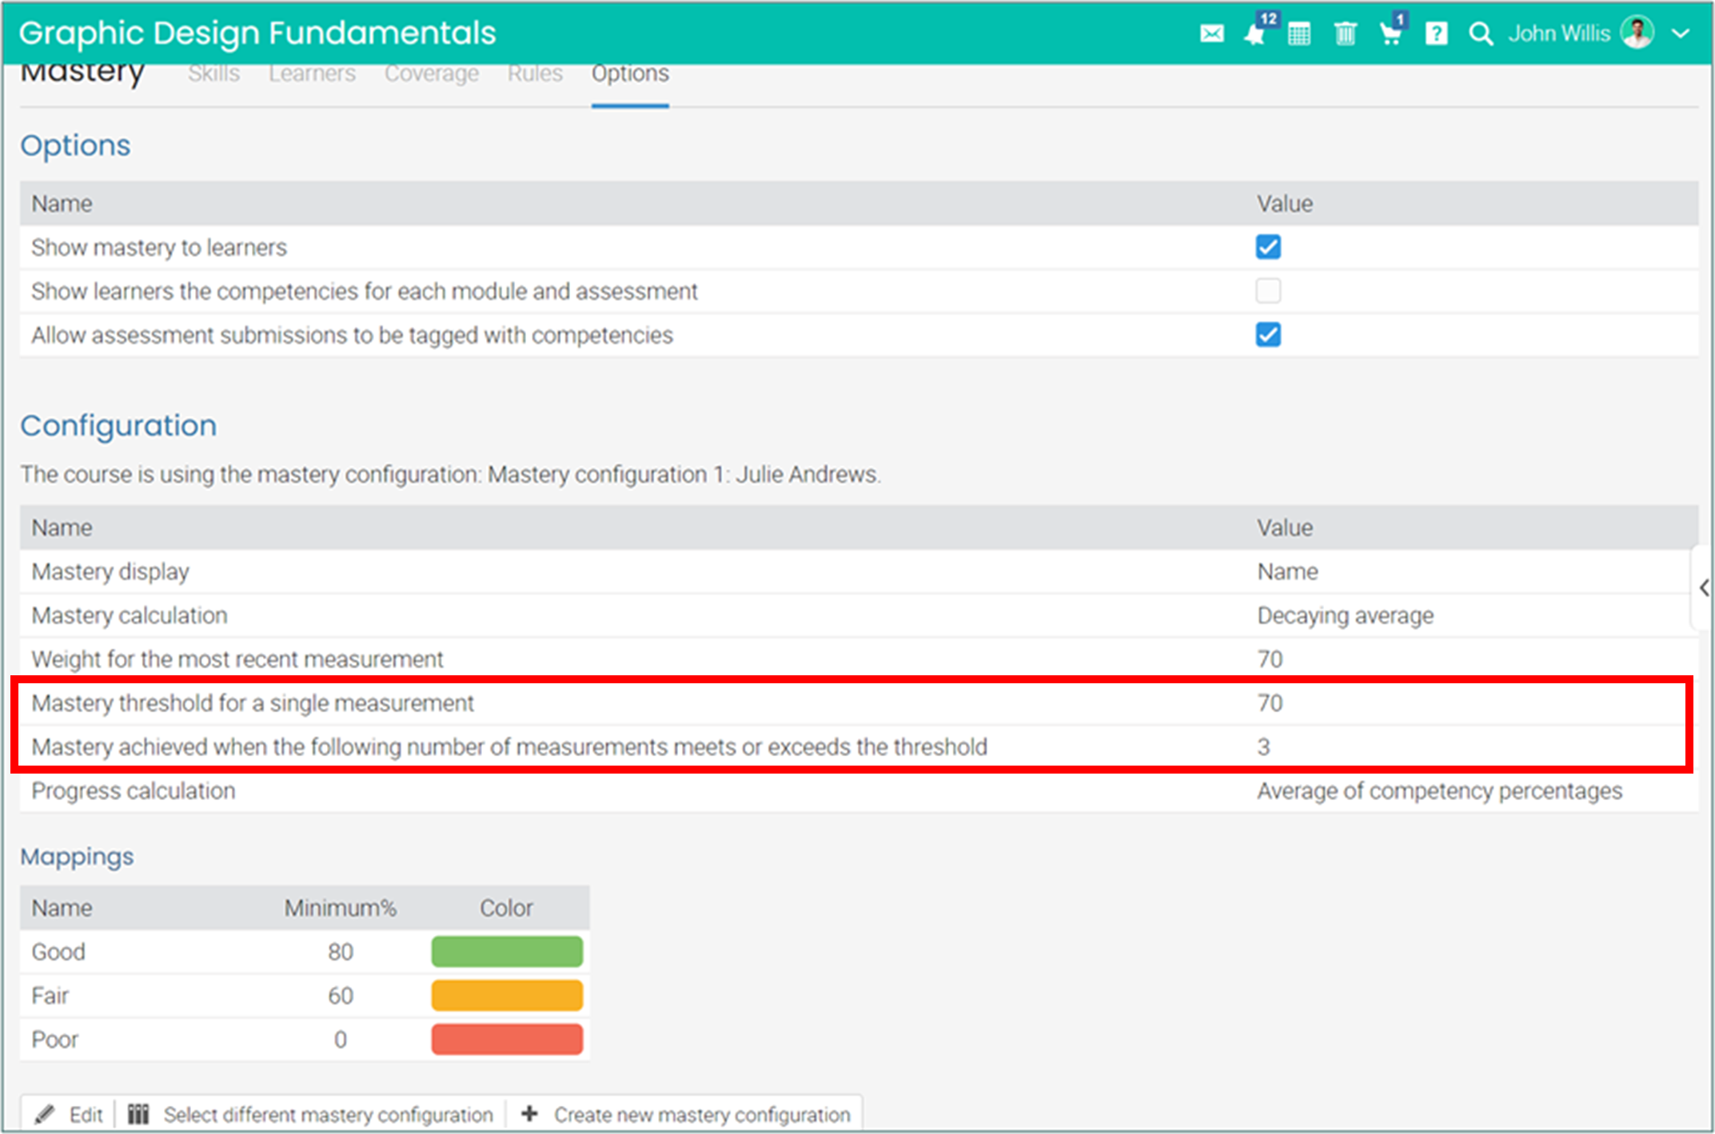
Task: Enable show learners the competencies checkbox
Action: point(1267,291)
